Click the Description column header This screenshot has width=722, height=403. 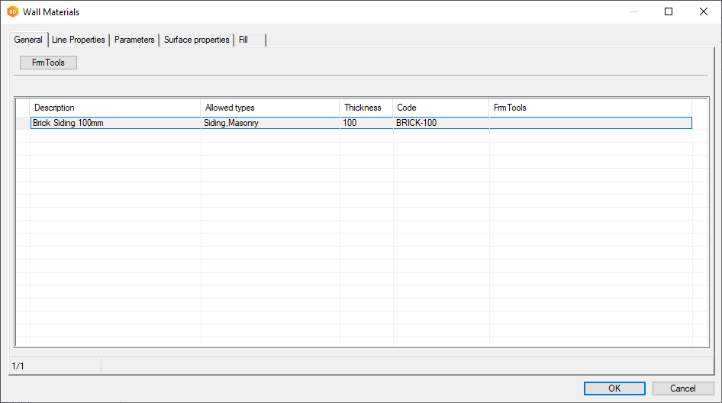point(114,108)
